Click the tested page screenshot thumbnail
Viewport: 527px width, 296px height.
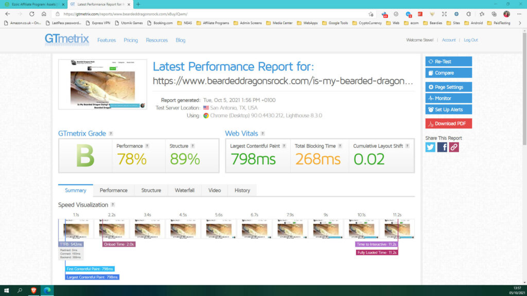[x=102, y=84]
